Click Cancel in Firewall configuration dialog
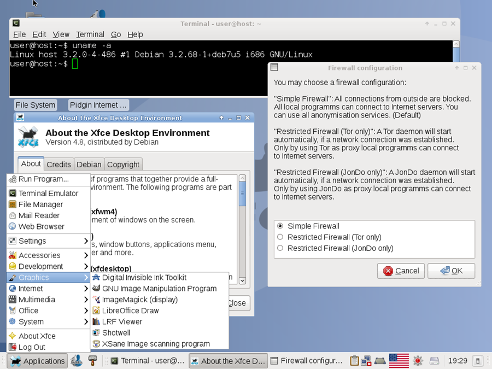This screenshot has width=492, height=369. coord(401,271)
